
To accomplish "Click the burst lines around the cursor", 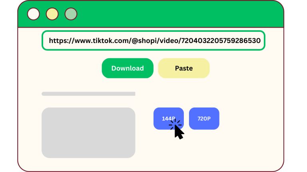I will point(175,124).
